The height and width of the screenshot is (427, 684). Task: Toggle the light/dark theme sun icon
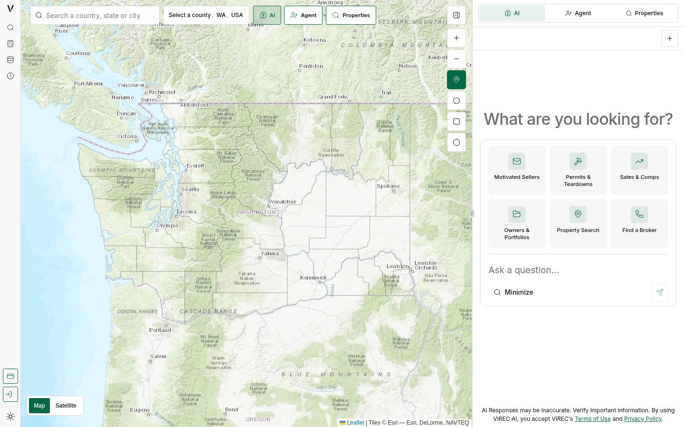[10, 417]
